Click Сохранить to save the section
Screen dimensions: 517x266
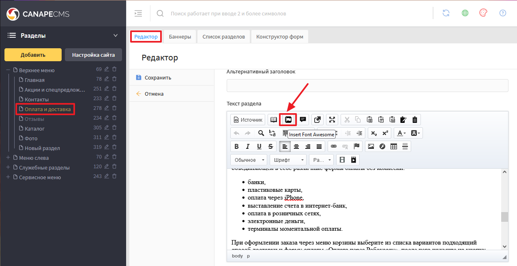click(158, 77)
